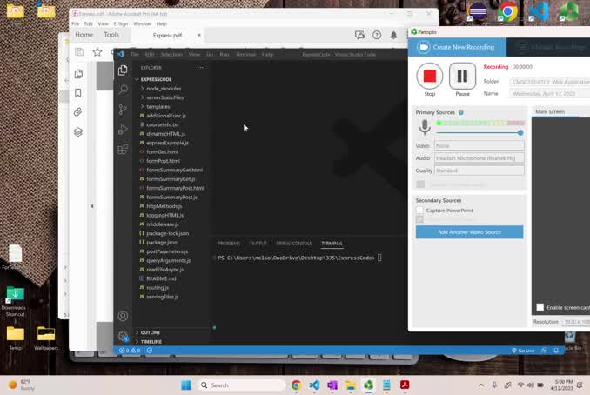The height and width of the screenshot is (395, 590).
Task: Pause the Panopto recording
Action: pos(462,77)
